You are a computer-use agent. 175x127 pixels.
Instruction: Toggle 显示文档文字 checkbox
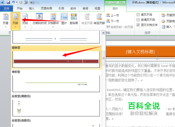138,25
